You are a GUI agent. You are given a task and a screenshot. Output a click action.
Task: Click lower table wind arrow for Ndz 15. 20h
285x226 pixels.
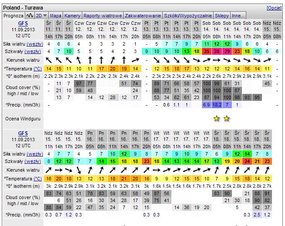[x=78, y=170]
